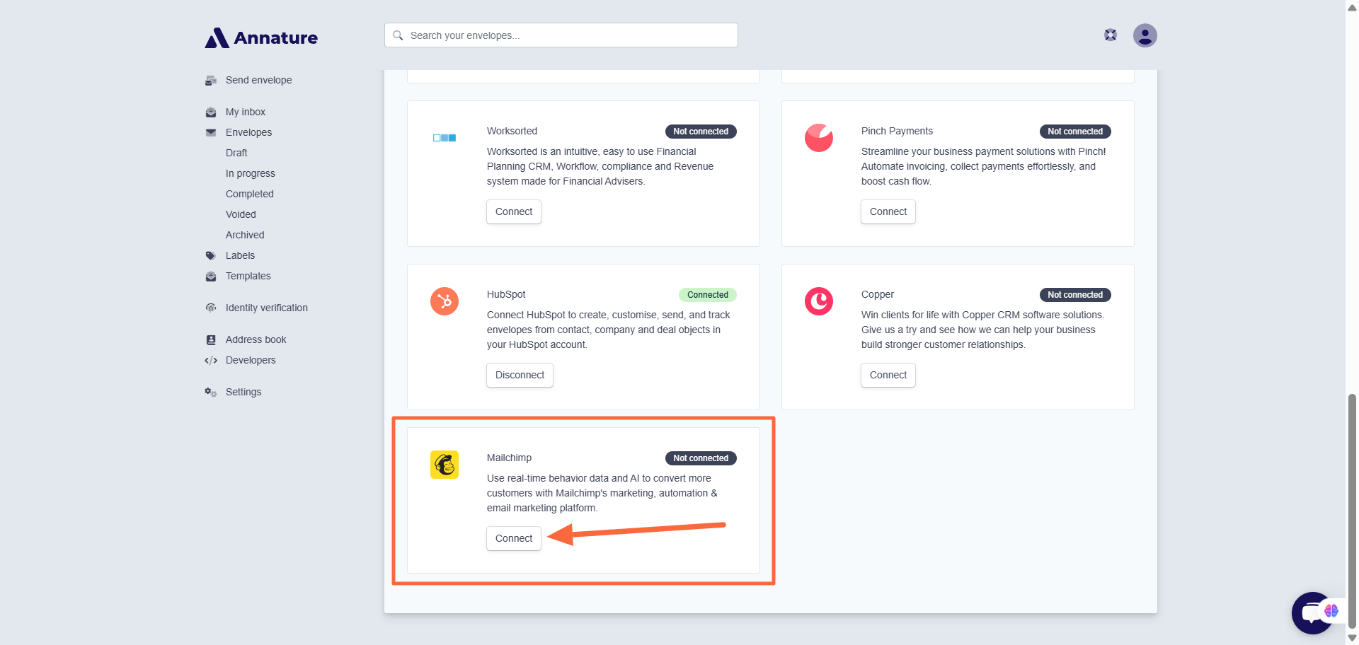The width and height of the screenshot is (1359, 645).
Task: Click the HubSpot title text
Action: pyautogui.click(x=506, y=294)
